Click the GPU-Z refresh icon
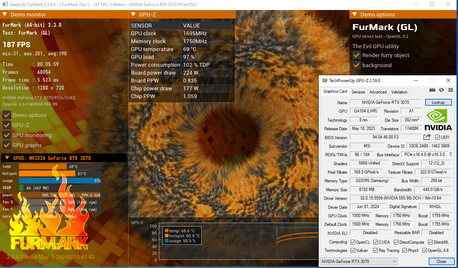The width and height of the screenshot is (458, 268). pyautogui.click(x=442, y=90)
